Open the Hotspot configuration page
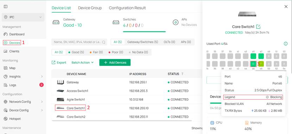The width and height of the screenshot is (292, 134). coord(15,119)
